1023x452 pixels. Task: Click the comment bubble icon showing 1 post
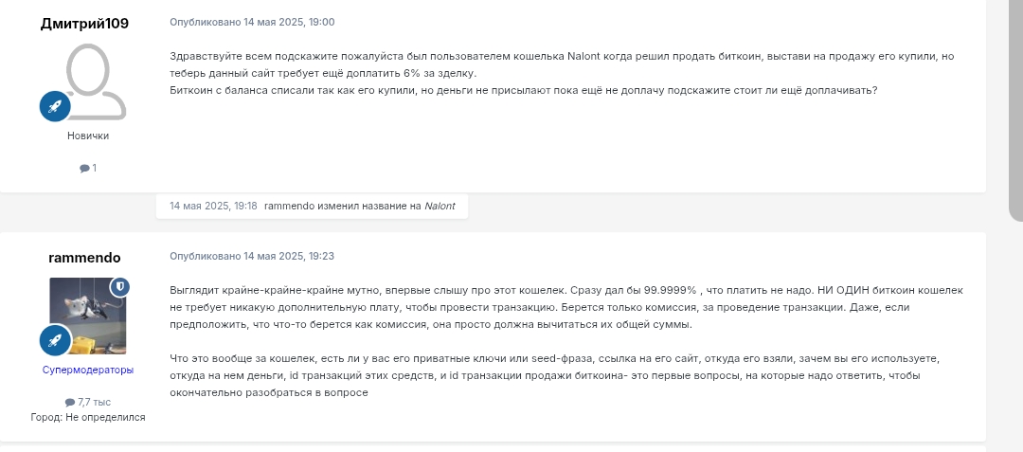84,169
